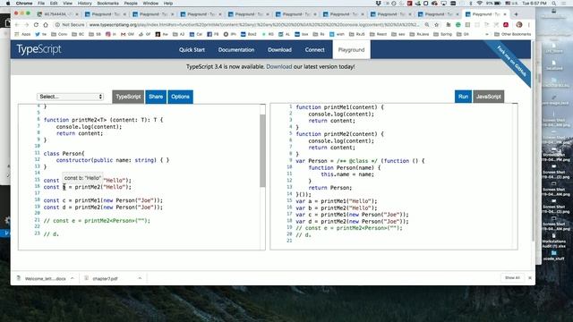
Task: Open the Select... examples dropdown
Action: [x=70, y=97]
